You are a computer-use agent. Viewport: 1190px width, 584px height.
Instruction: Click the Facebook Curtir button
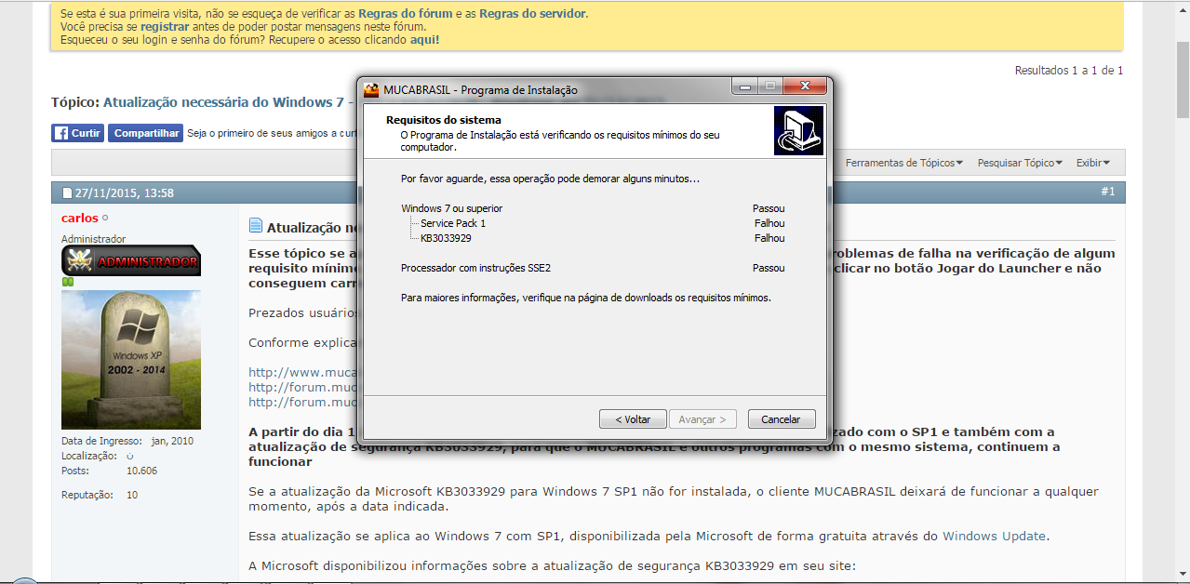click(77, 133)
